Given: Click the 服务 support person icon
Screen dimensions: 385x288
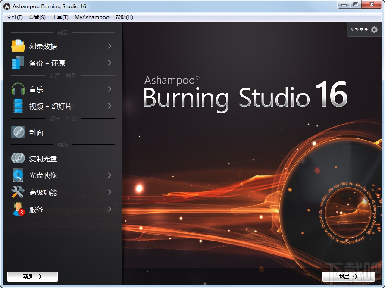Looking at the screenshot, I should [19, 209].
